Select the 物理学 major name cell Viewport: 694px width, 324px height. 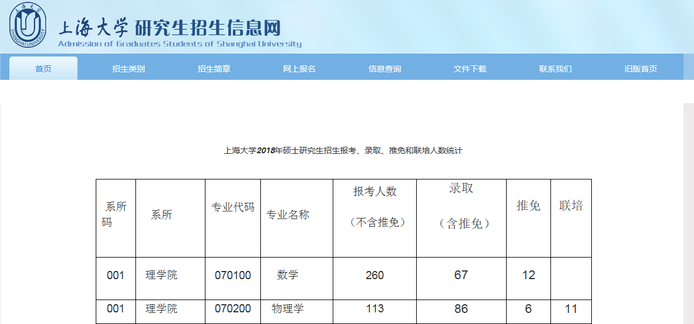click(288, 308)
